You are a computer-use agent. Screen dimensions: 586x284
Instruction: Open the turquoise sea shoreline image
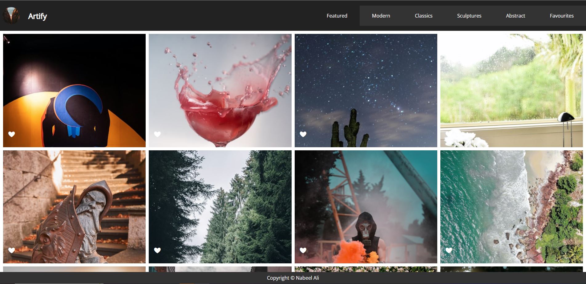click(x=511, y=207)
